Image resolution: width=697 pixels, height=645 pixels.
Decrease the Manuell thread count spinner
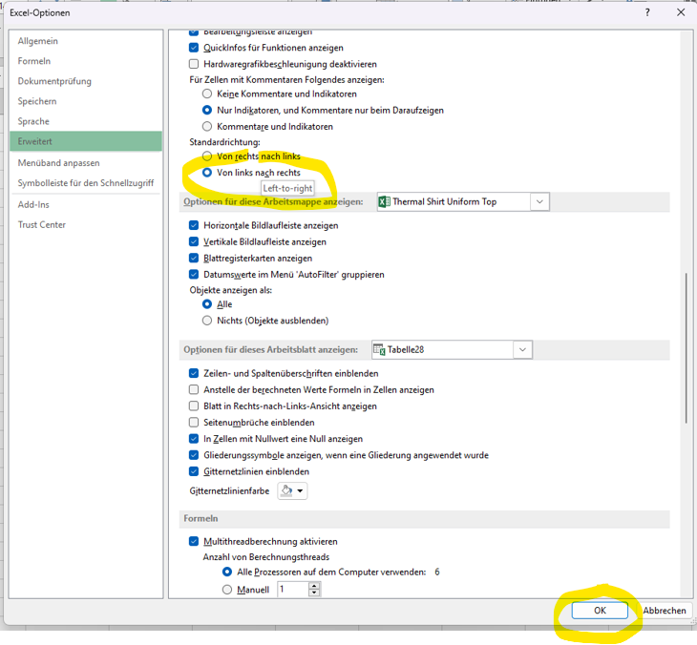point(314,593)
